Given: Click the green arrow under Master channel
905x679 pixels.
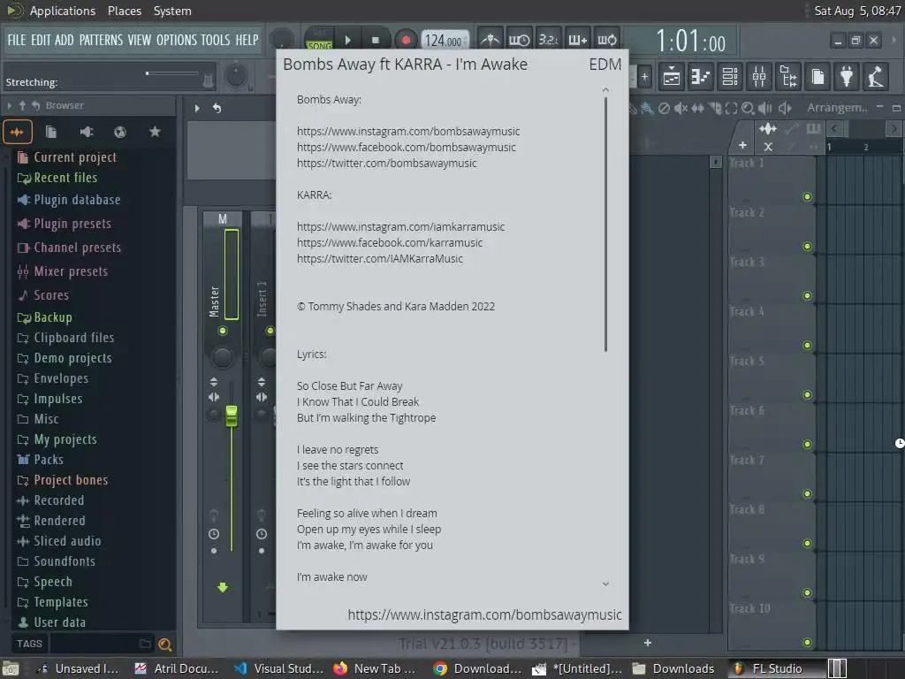Looking at the screenshot, I should (x=223, y=587).
